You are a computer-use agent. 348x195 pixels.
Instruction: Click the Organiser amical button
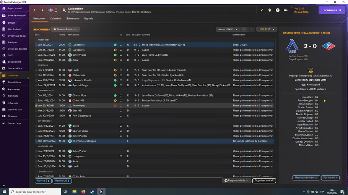(264, 180)
